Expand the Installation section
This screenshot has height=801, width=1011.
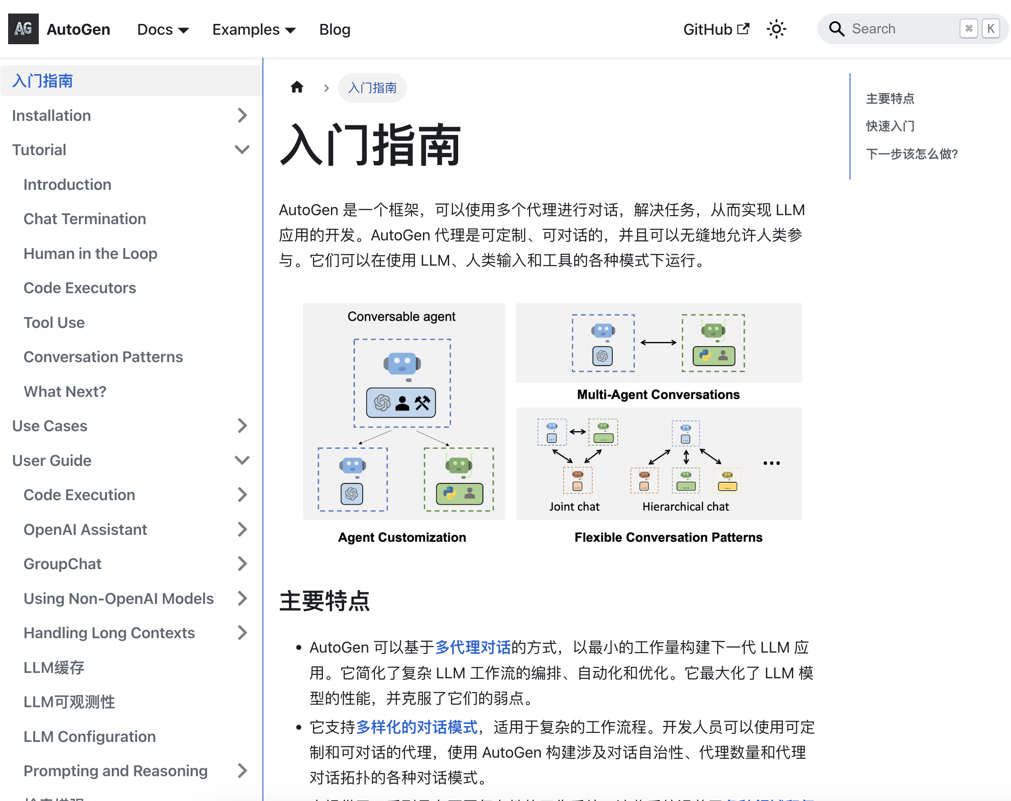tap(242, 115)
